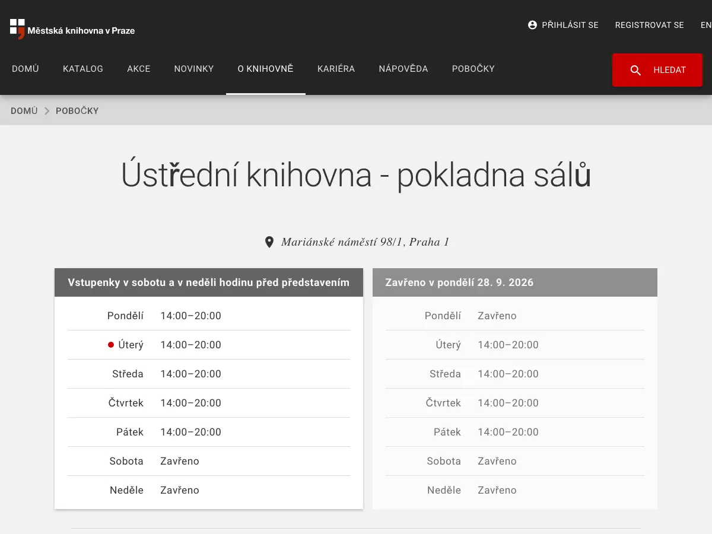
Task: Click the header Vstupenky v sobotu a v neděli
Action: click(209, 282)
